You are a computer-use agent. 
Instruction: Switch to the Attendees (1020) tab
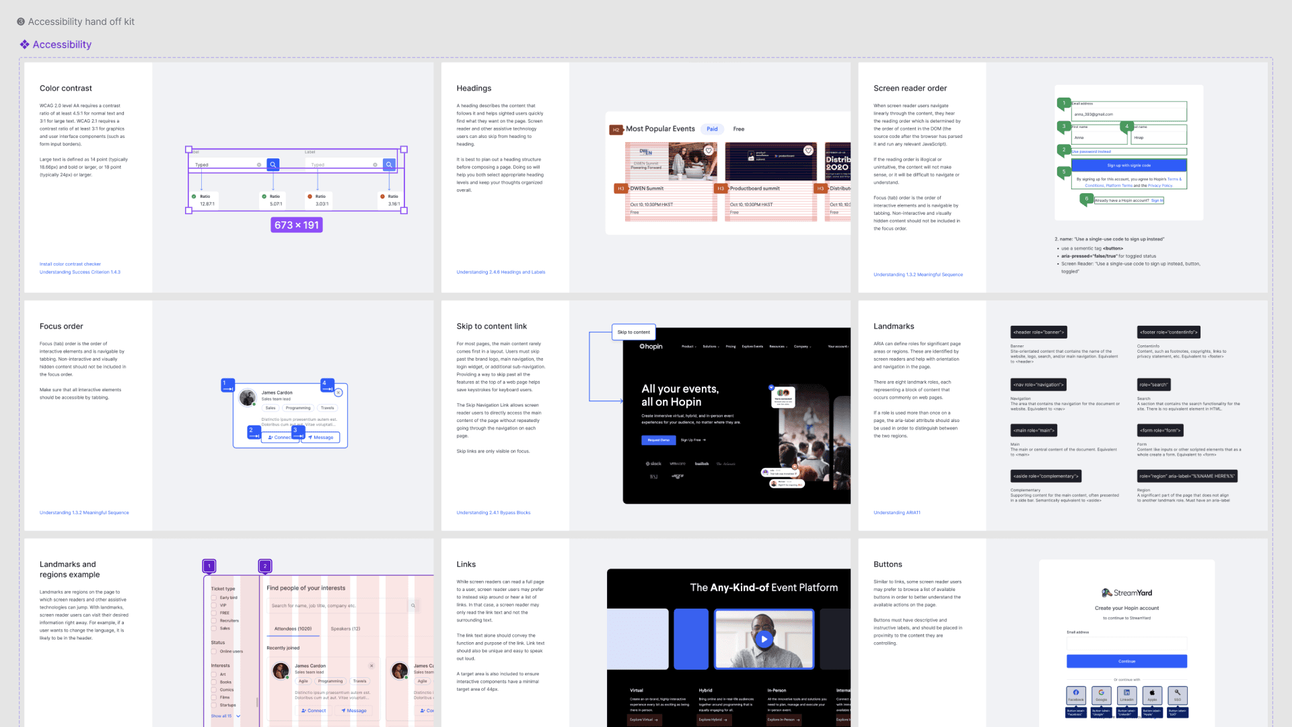293,629
